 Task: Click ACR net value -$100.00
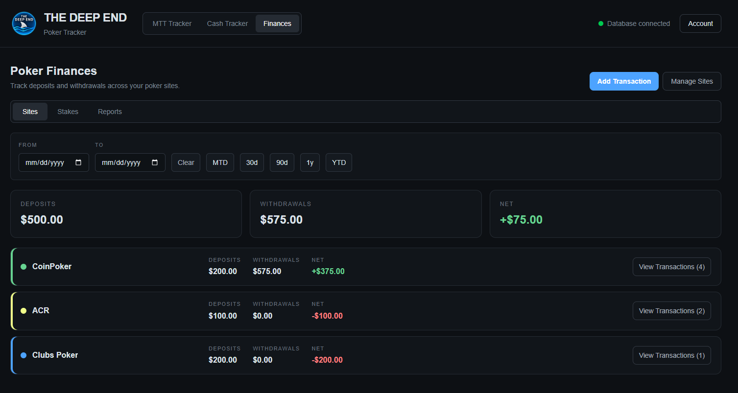pyautogui.click(x=327, y=316)
